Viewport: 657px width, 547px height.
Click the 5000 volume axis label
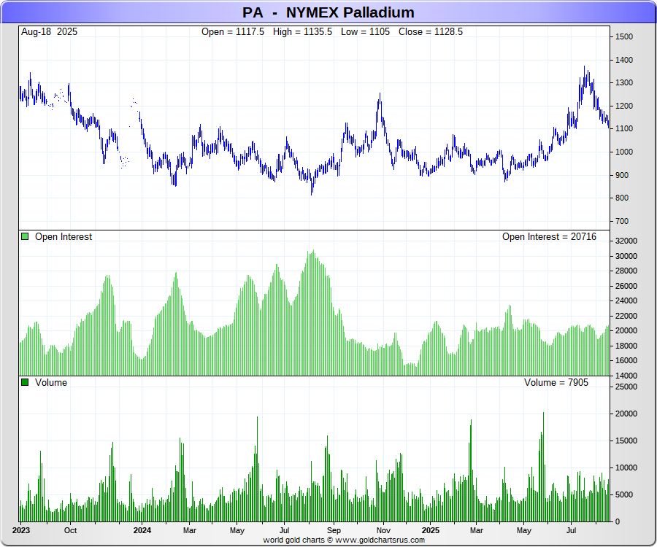coord(624,494)
